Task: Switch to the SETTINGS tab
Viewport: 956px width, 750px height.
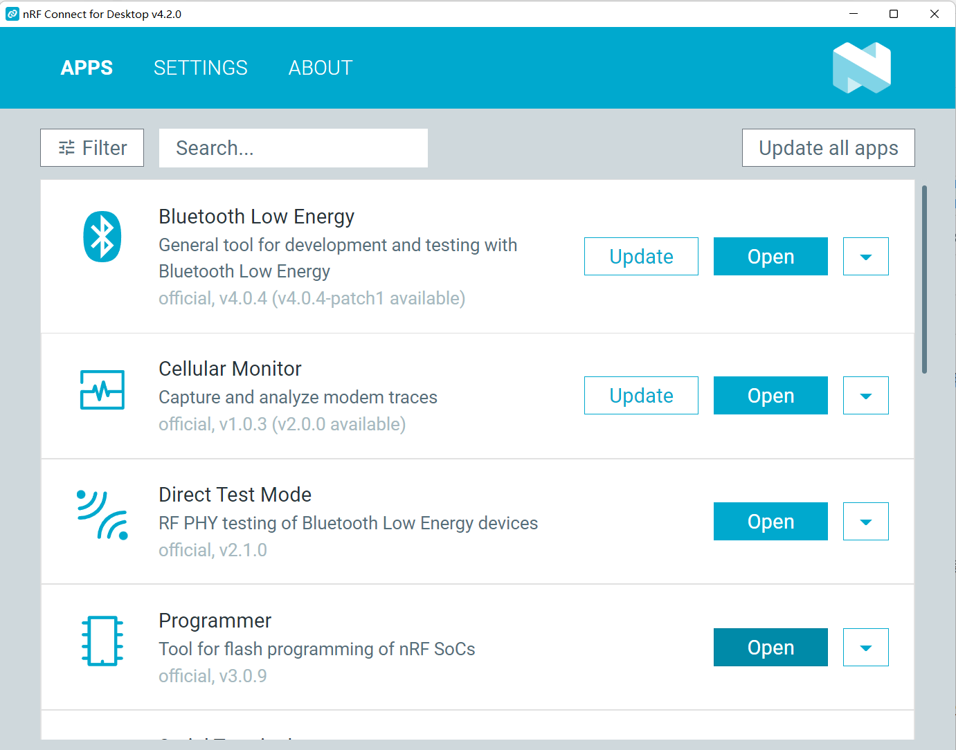Action: [201, 68]
